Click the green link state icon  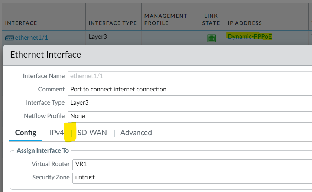coord(211,38)
